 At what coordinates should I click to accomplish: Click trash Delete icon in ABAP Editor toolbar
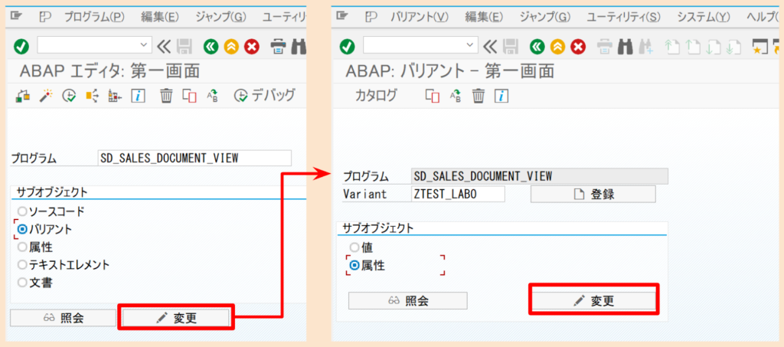(166, 95)
